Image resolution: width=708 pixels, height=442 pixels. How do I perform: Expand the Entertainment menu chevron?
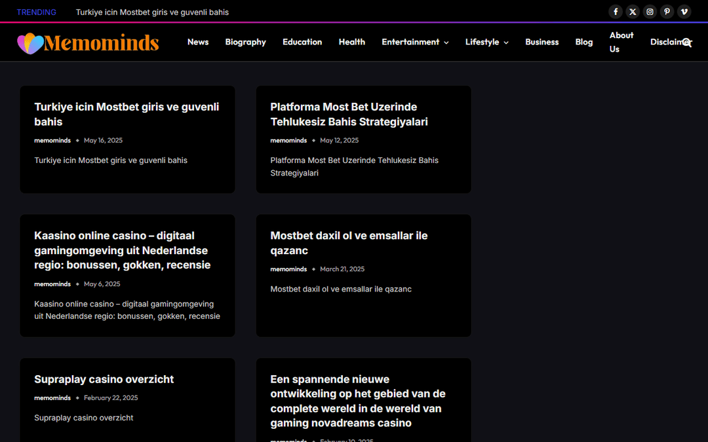click(x=446, y=43)
